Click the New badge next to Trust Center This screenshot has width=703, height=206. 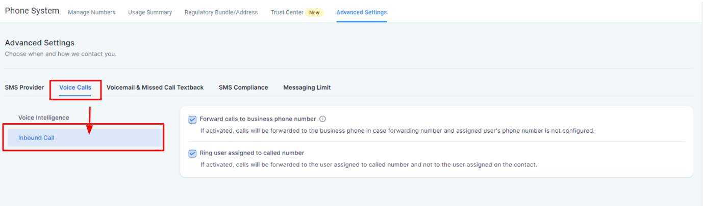click(314, 12)
